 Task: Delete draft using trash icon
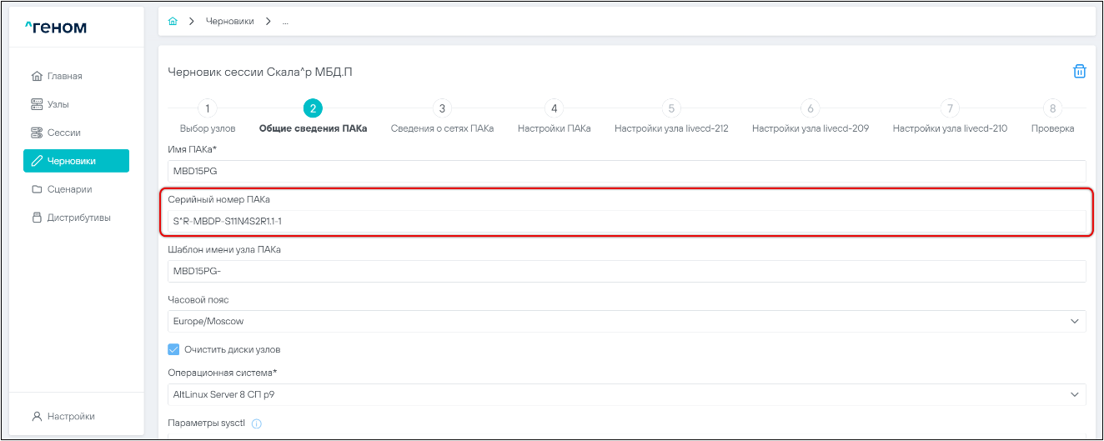point(1079,72)
